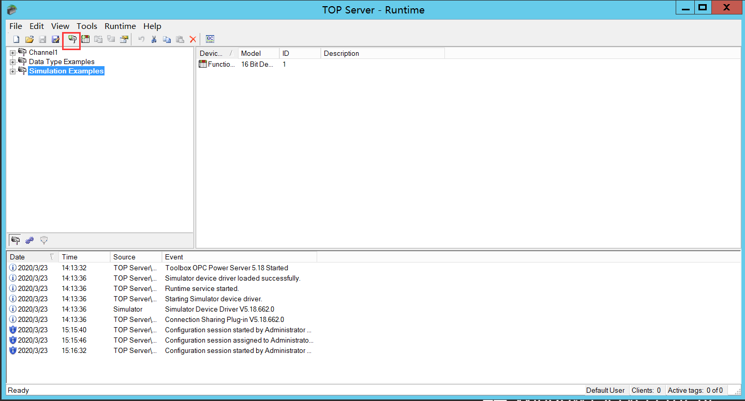The width and height of the screenshot is (745, 401).
Task: Click the New Device toolbar icon
Action: pos(85,39)
